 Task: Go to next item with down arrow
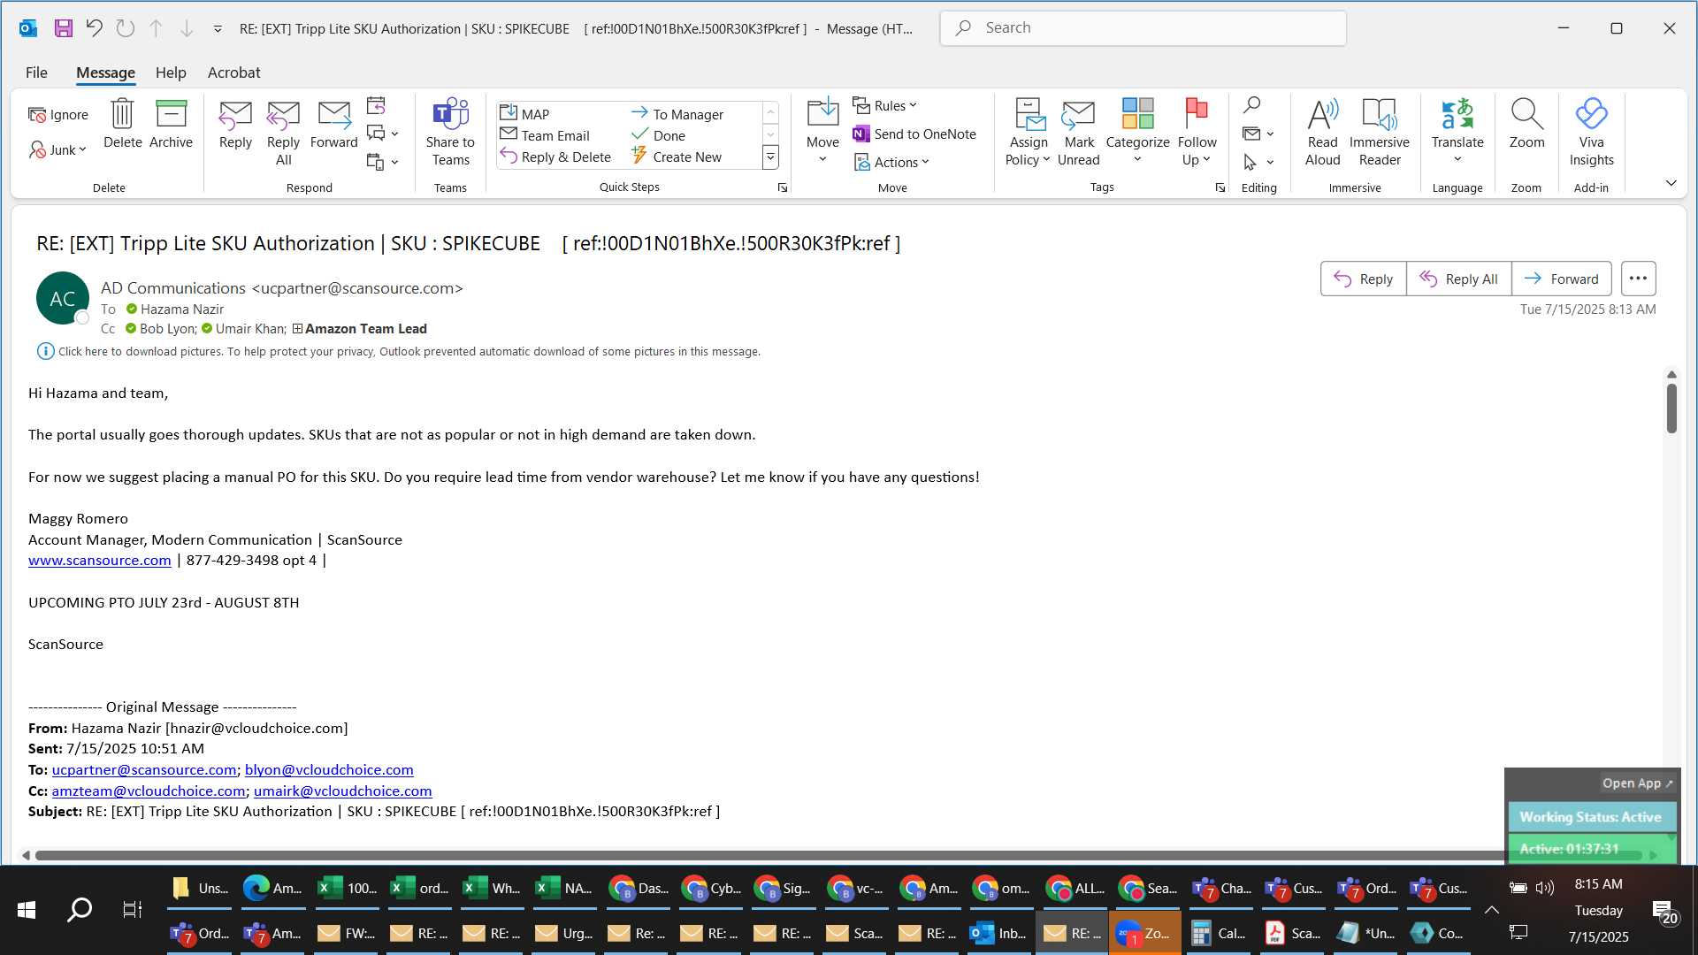click(x=187, y=28)
